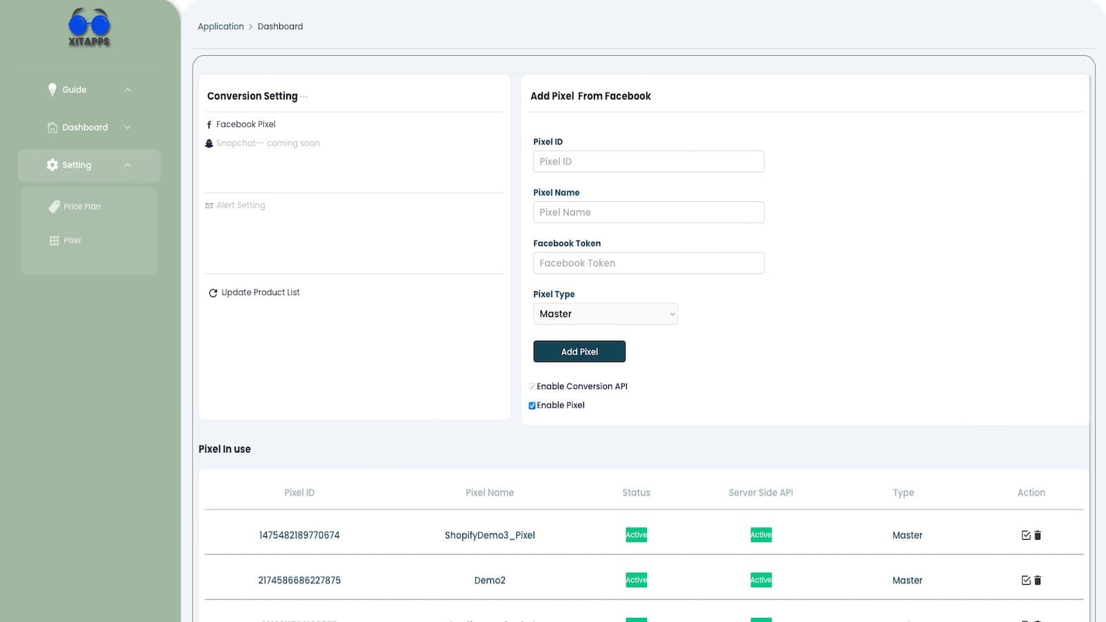Click Application breadcrumb link
This screenshot has height=622, width=1106.
(x=221, y=26)
